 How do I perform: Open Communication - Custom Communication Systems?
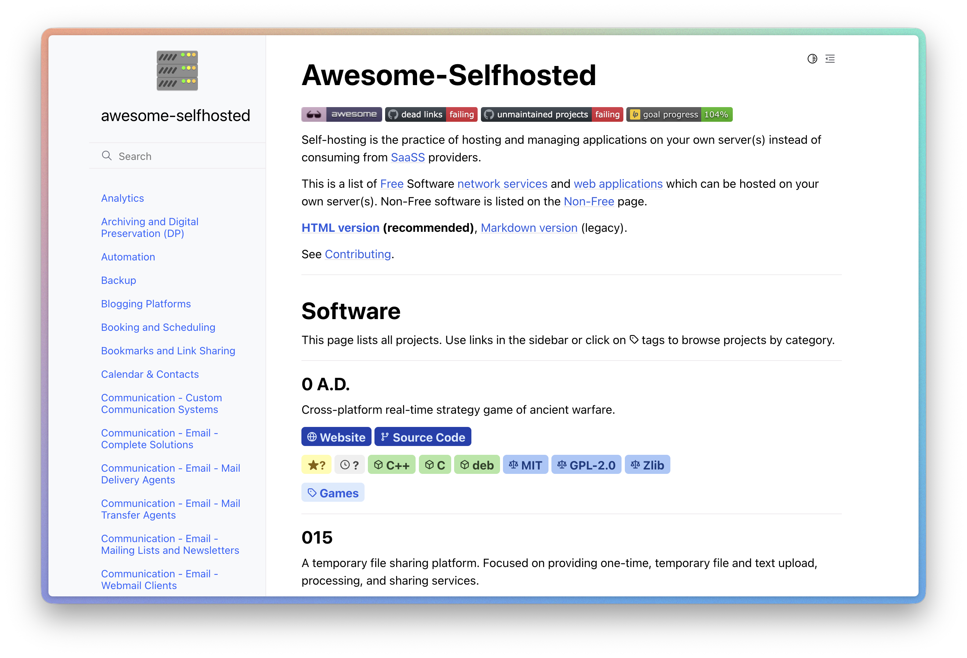click(162, 403)
